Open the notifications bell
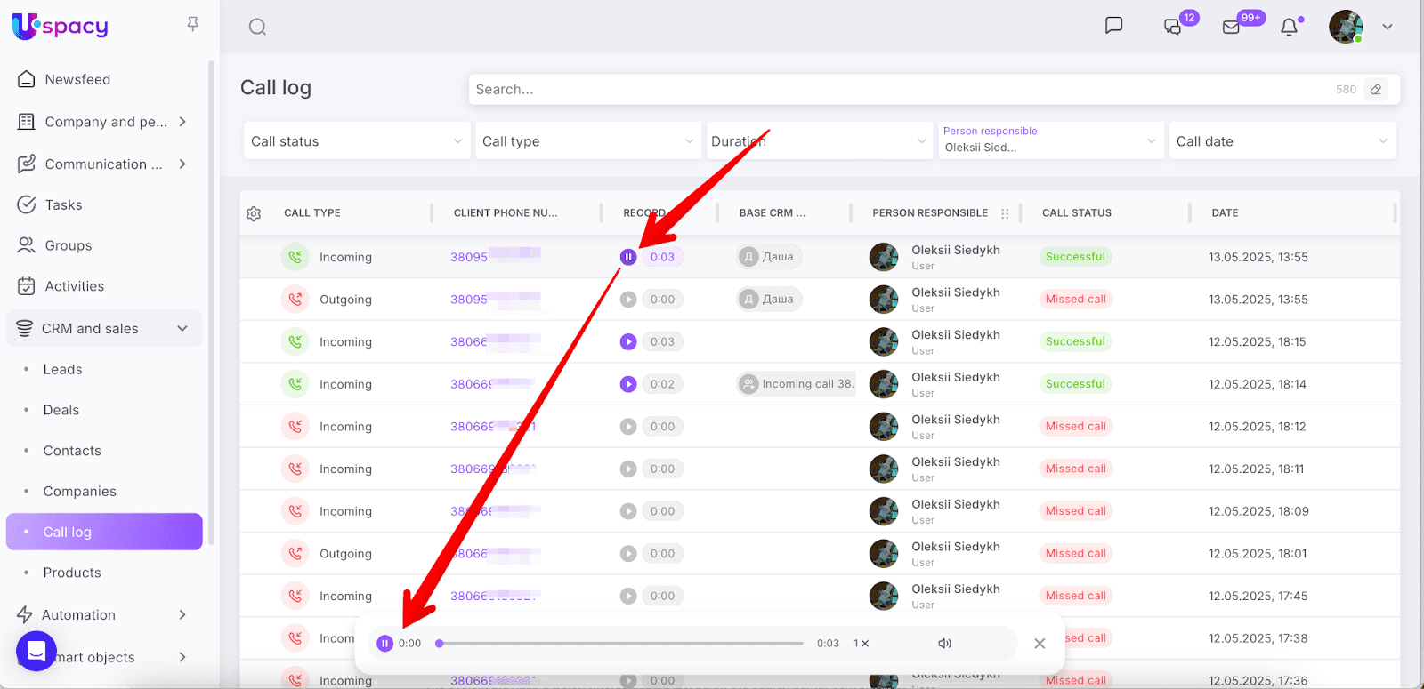Image resolution: width=1424 pixels, height=689 pixels. 1289,27
